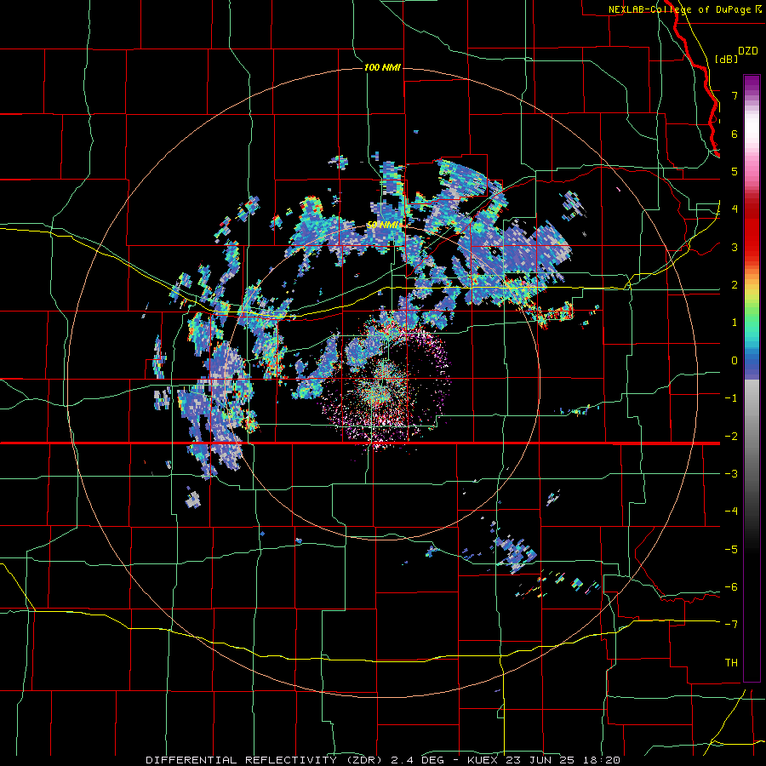
Task: Click the TH threshold label on scale
Action: (731, 663)
